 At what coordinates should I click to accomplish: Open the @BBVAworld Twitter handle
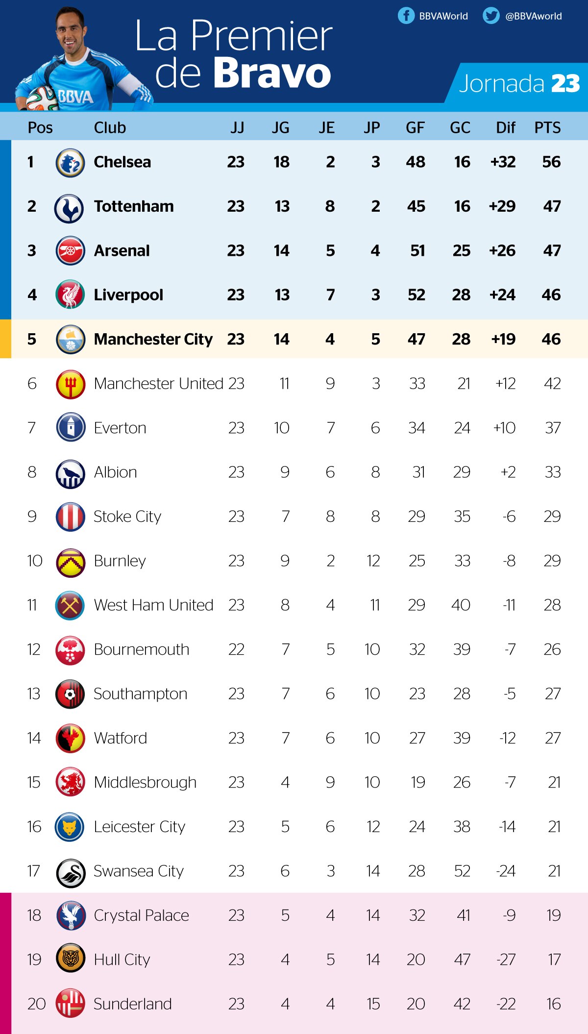534,16
